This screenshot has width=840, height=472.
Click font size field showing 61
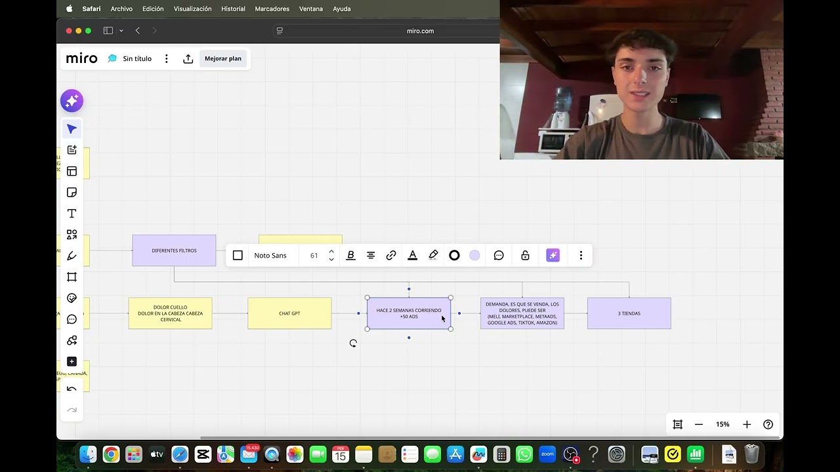[314, 256]
